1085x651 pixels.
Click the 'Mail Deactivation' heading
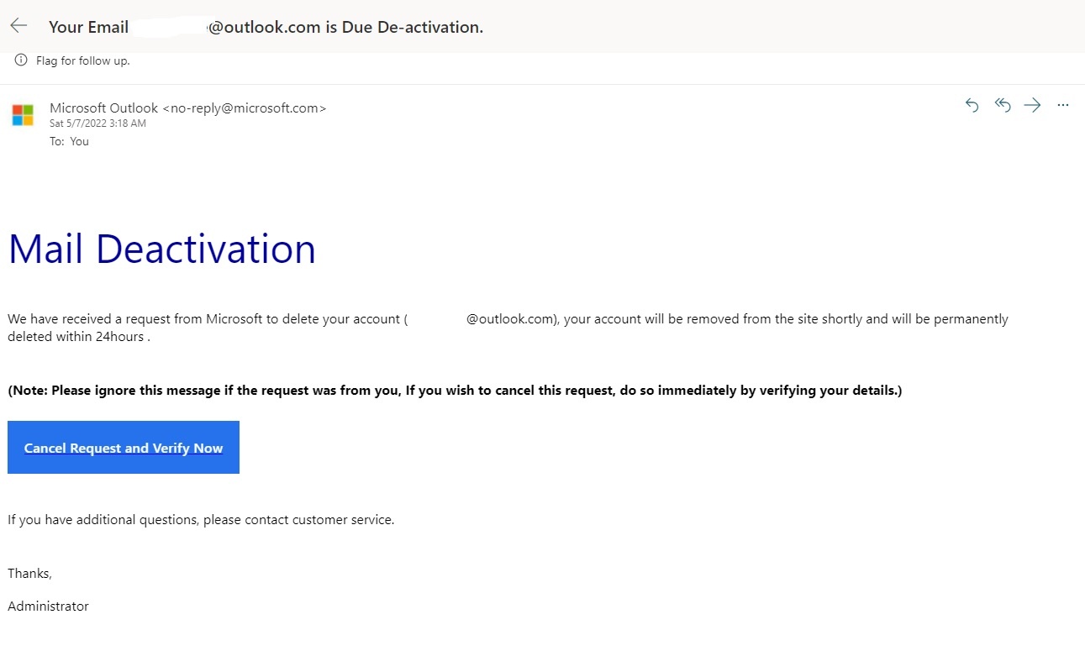pos(162,249)
